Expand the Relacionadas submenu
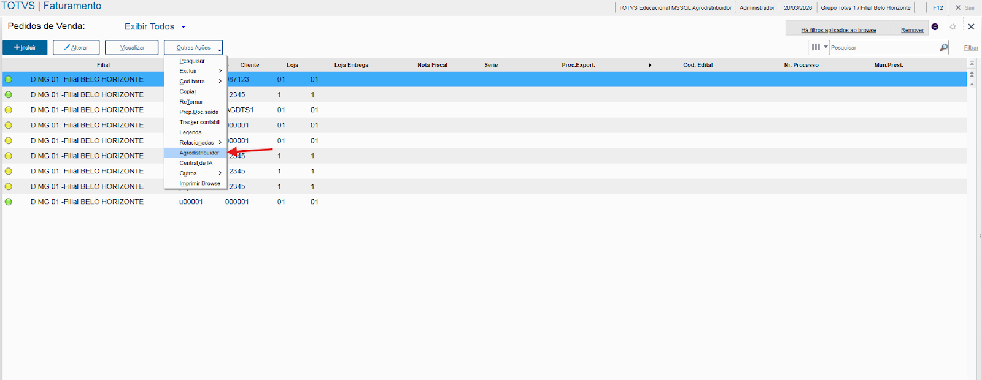Screen dimensions: 982x380 196,143
